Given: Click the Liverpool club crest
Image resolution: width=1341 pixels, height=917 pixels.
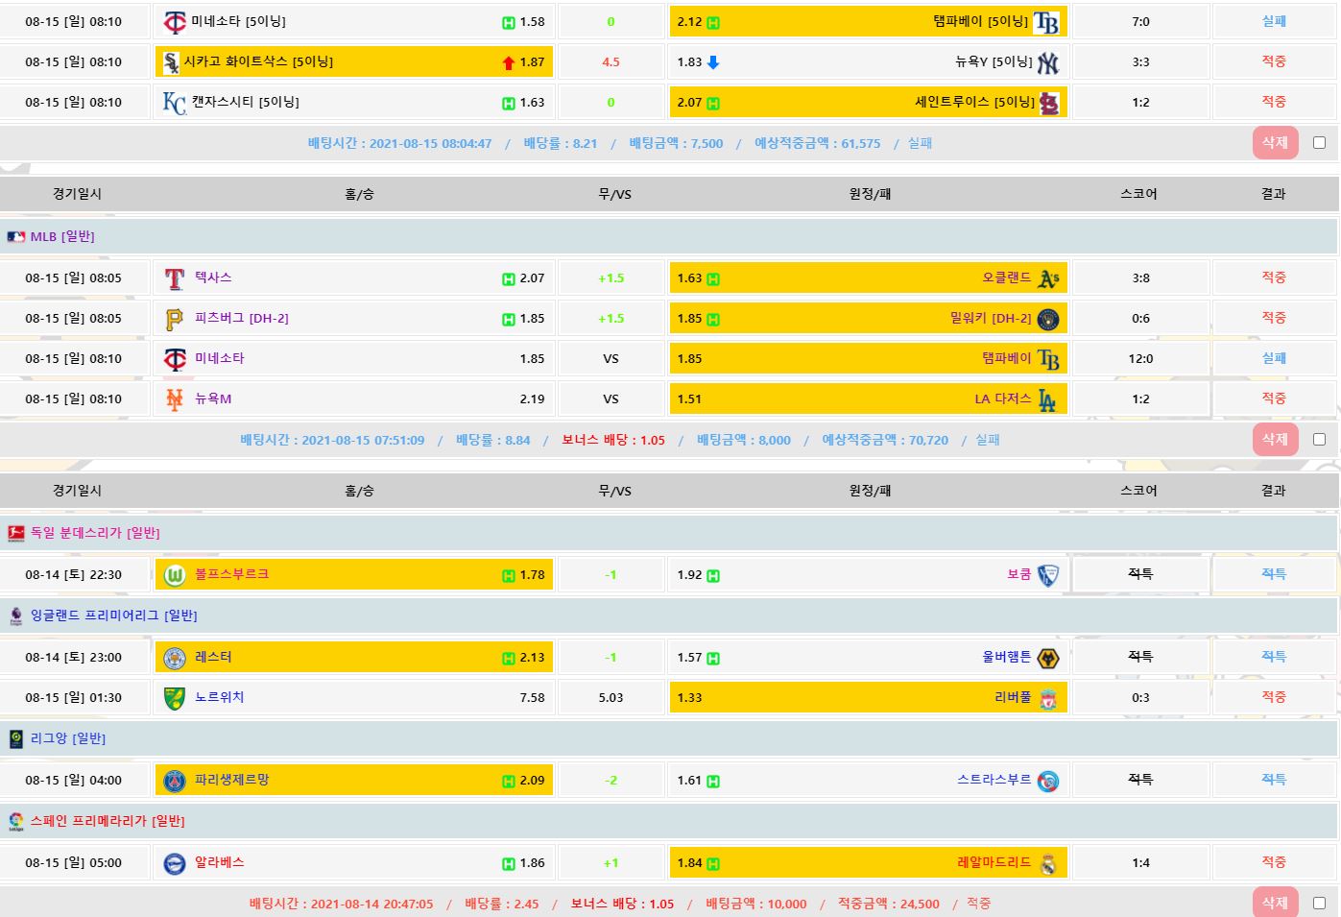Looking at the screenshot, I should click(1048, 698).
